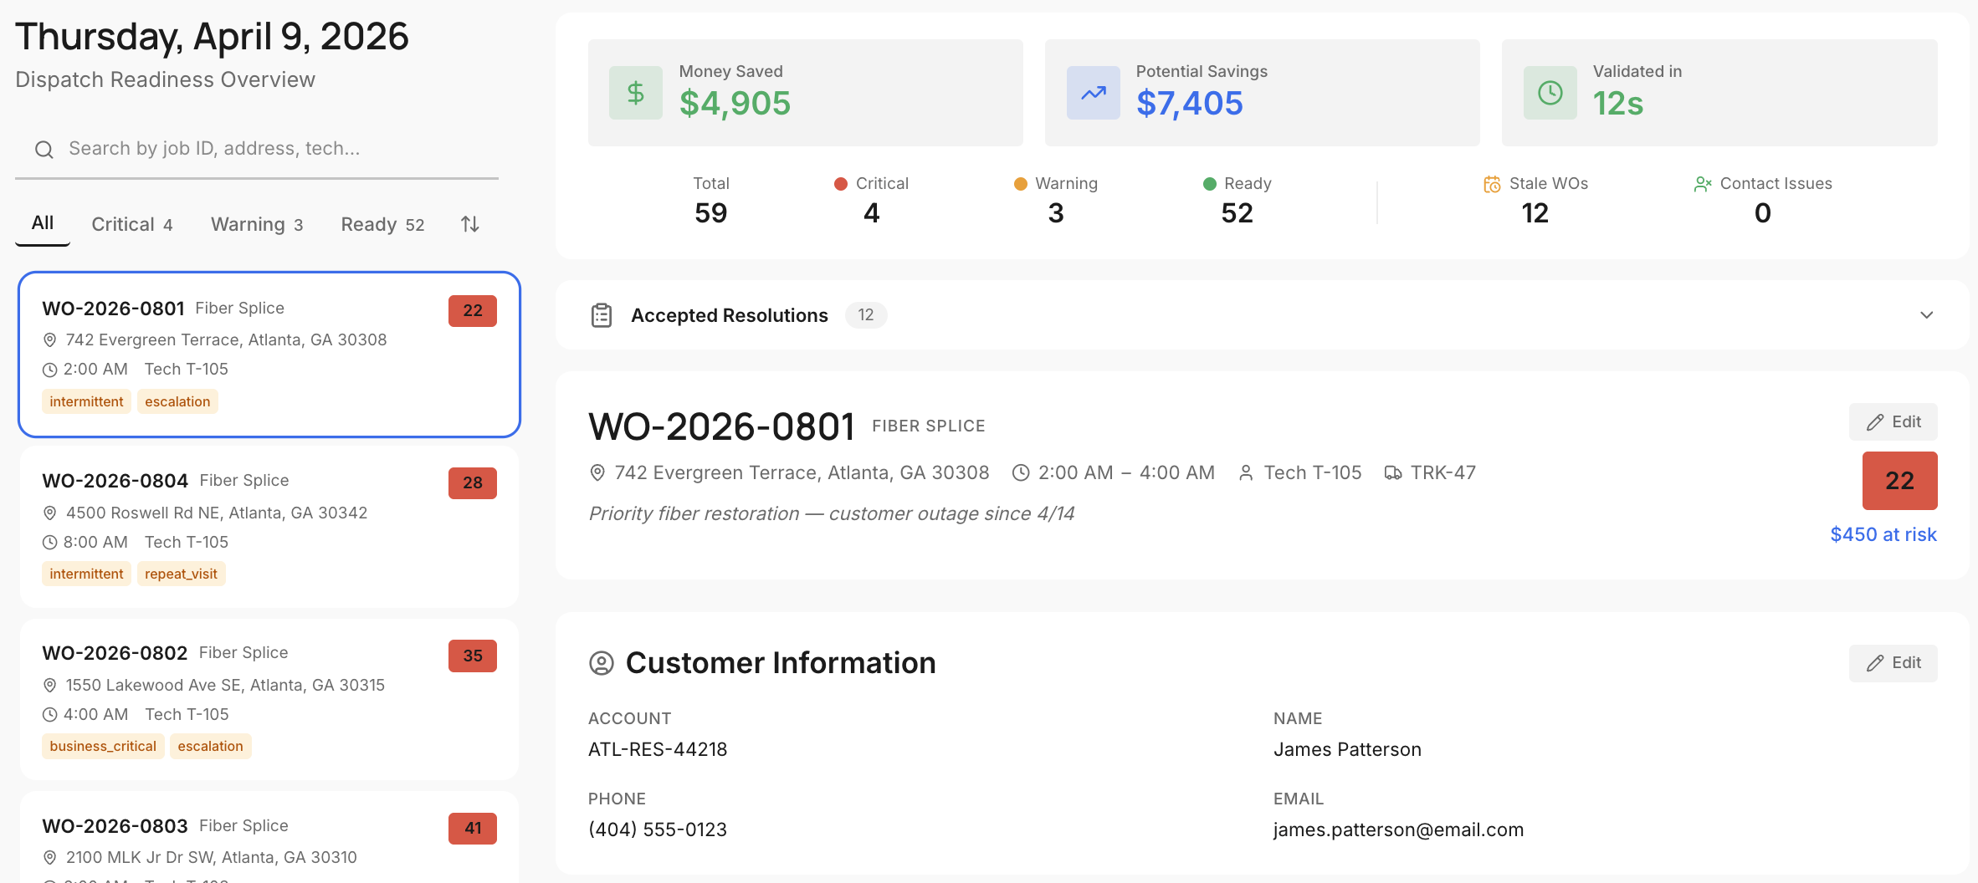This screenshot has height=883, width=1978.
Task: Open the WO-2026-0802 work order card
Action: click(269, 700)
